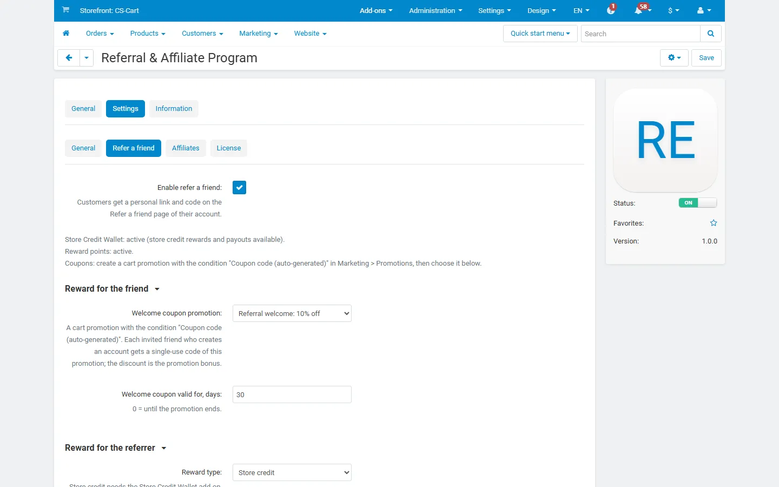
Task: Switch to the Affiliates sub-tab
Action: coord(186,148)
